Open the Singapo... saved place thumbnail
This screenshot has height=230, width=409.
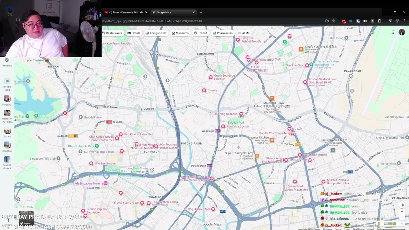click(7, 101)
